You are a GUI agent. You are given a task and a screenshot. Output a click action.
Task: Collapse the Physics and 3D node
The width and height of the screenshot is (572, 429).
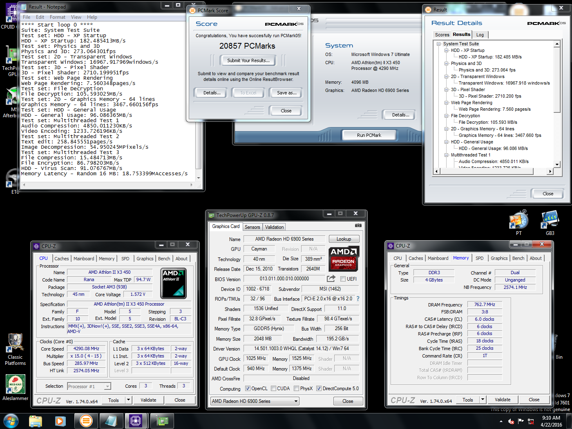click(447, 63)
